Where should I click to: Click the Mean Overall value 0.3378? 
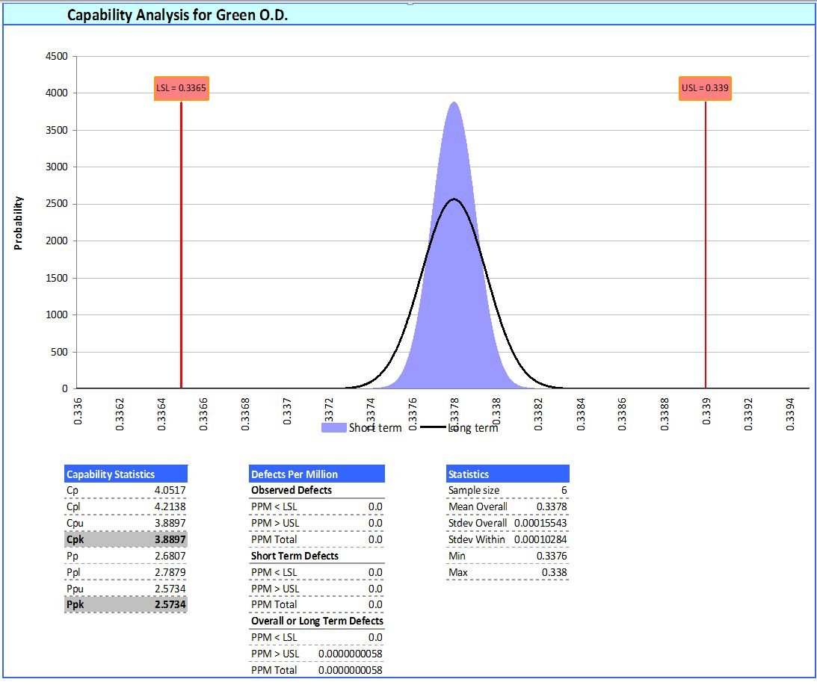pos(552,506)
